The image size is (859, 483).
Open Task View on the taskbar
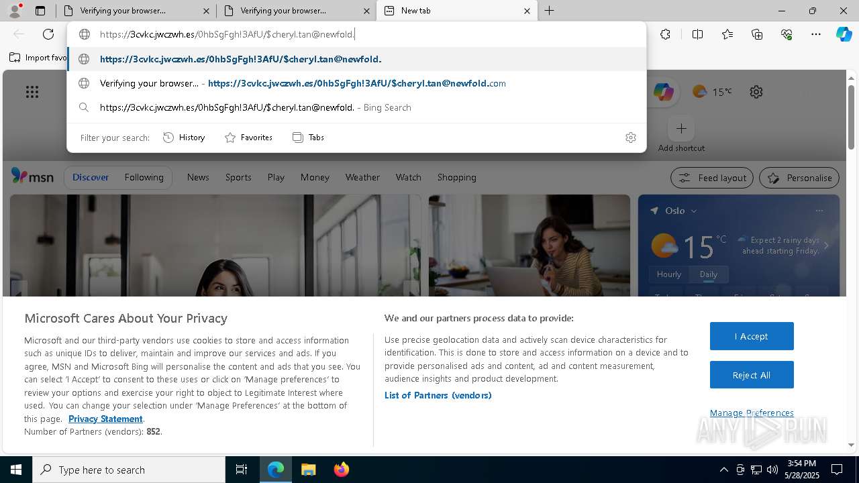coord(242,470)
